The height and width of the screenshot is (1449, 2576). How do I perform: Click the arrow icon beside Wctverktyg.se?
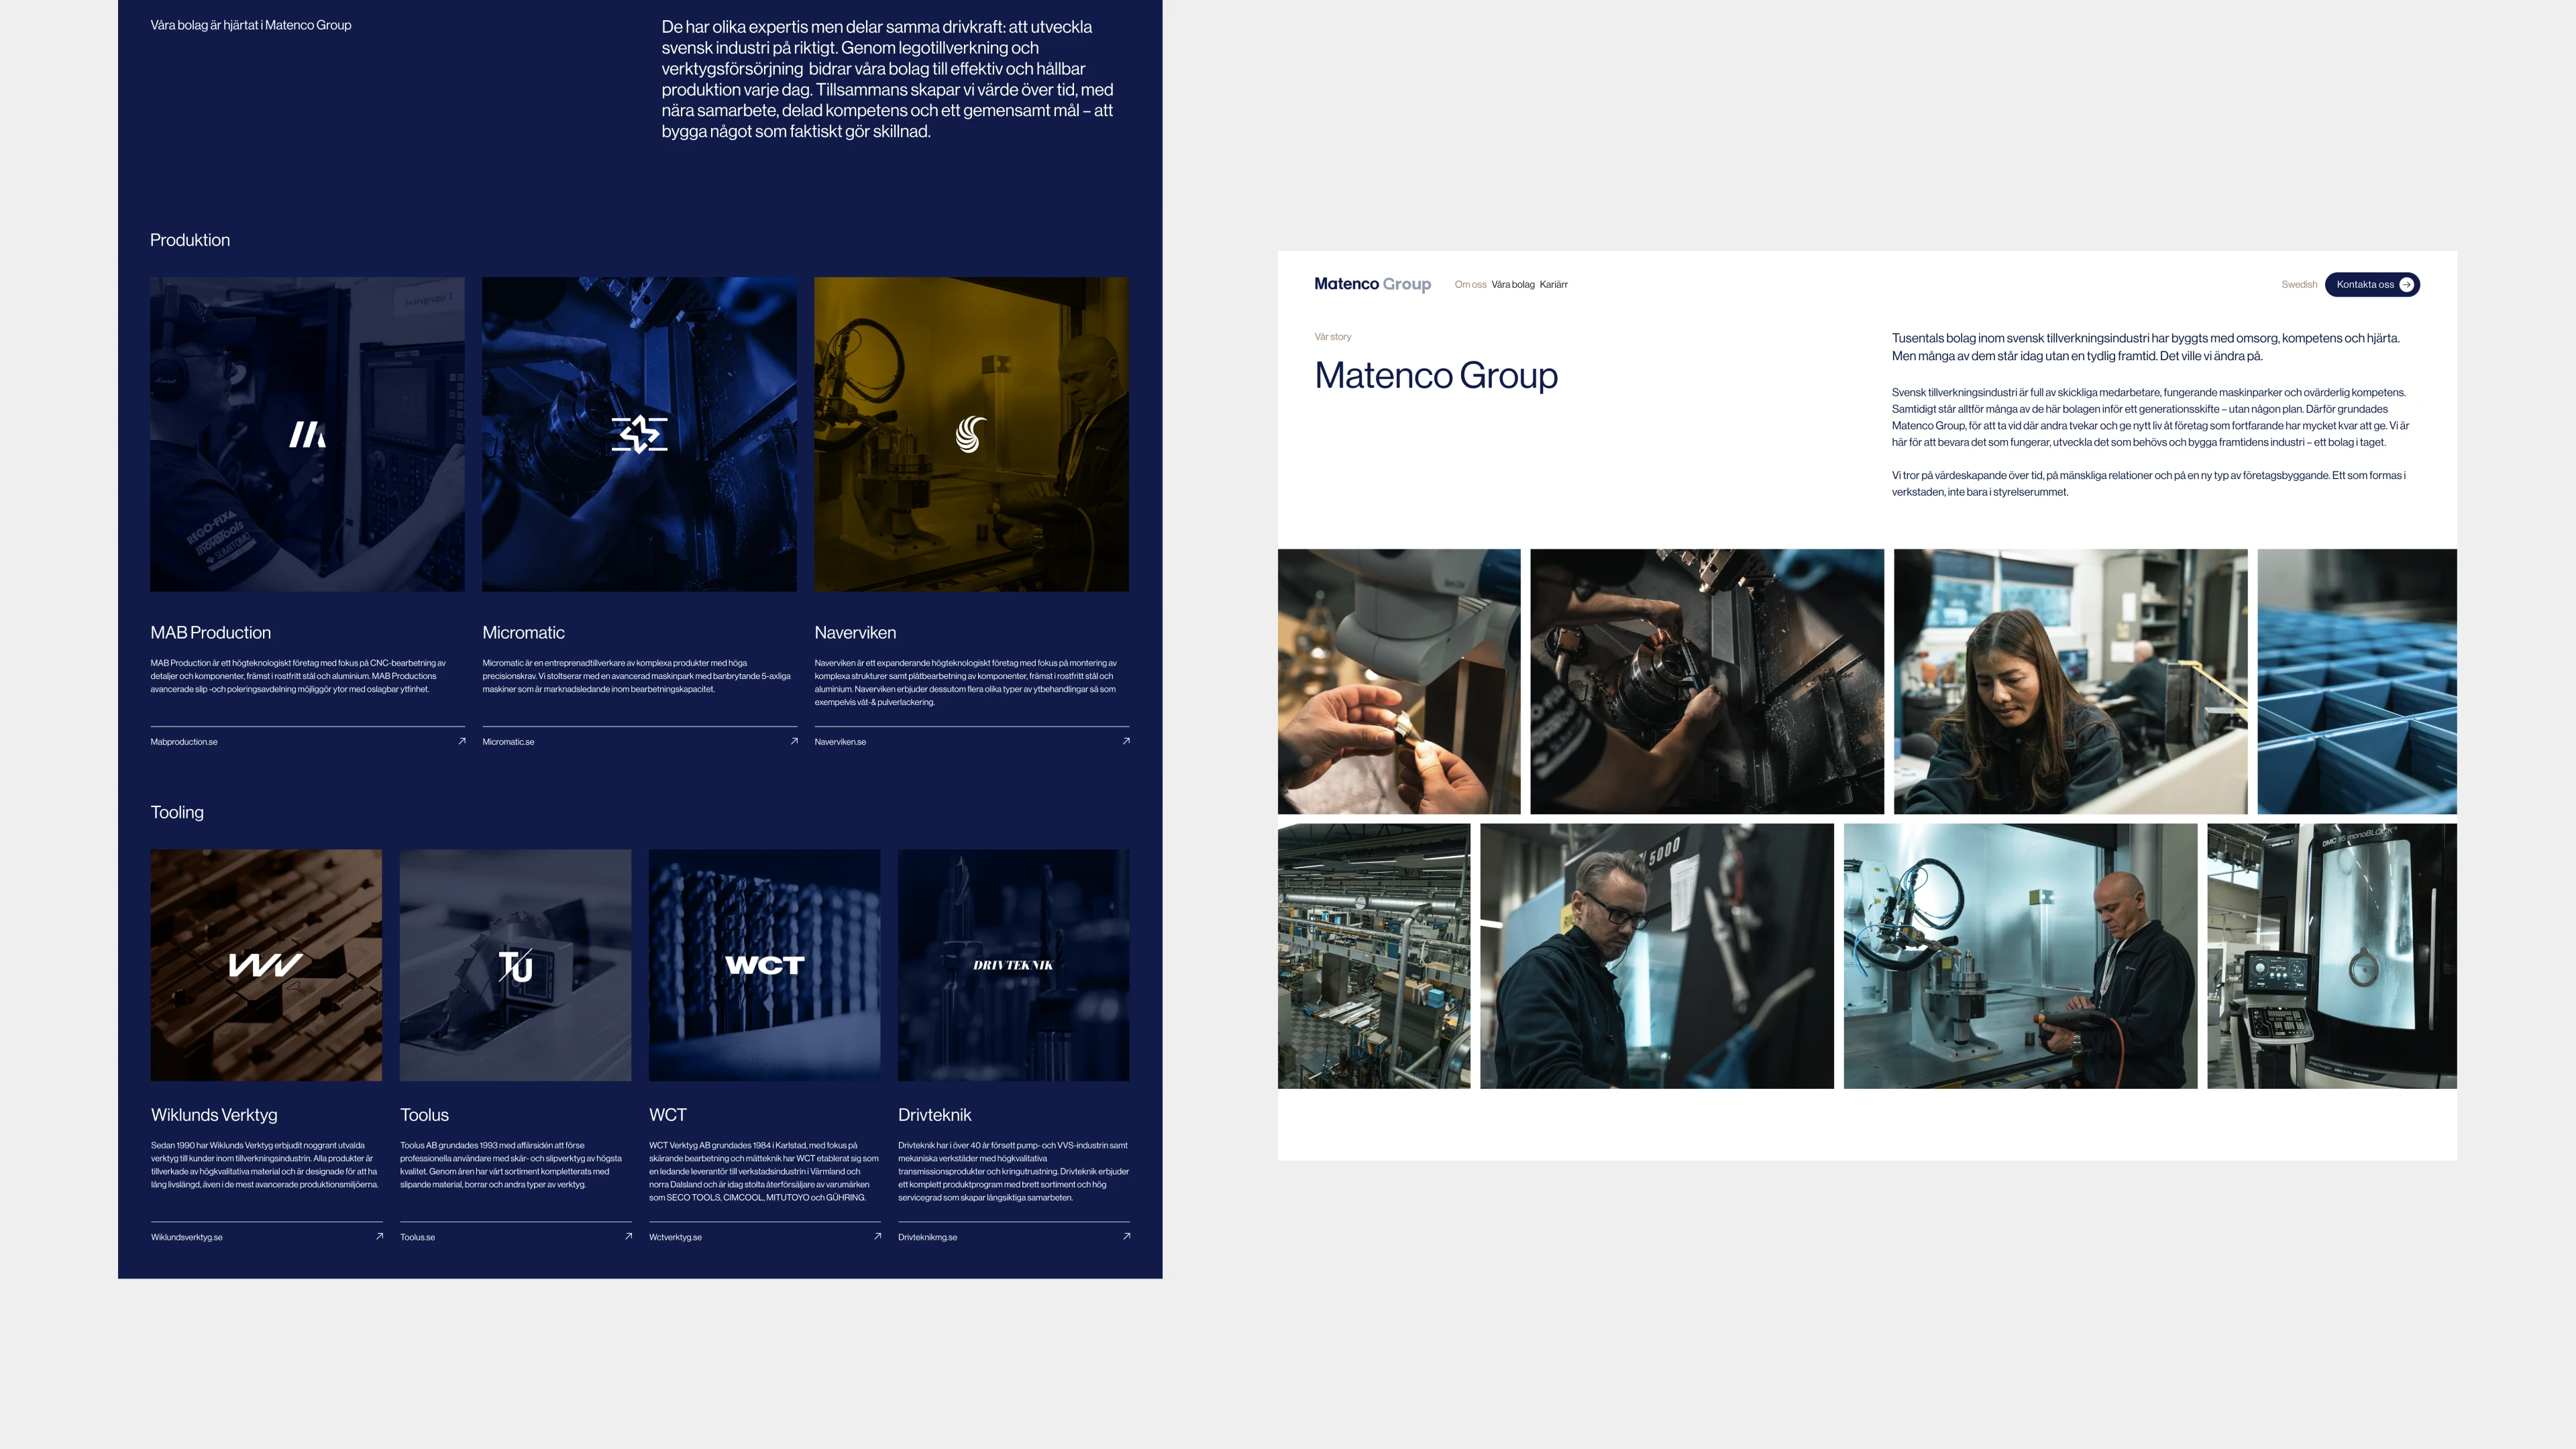[877, 1236]
